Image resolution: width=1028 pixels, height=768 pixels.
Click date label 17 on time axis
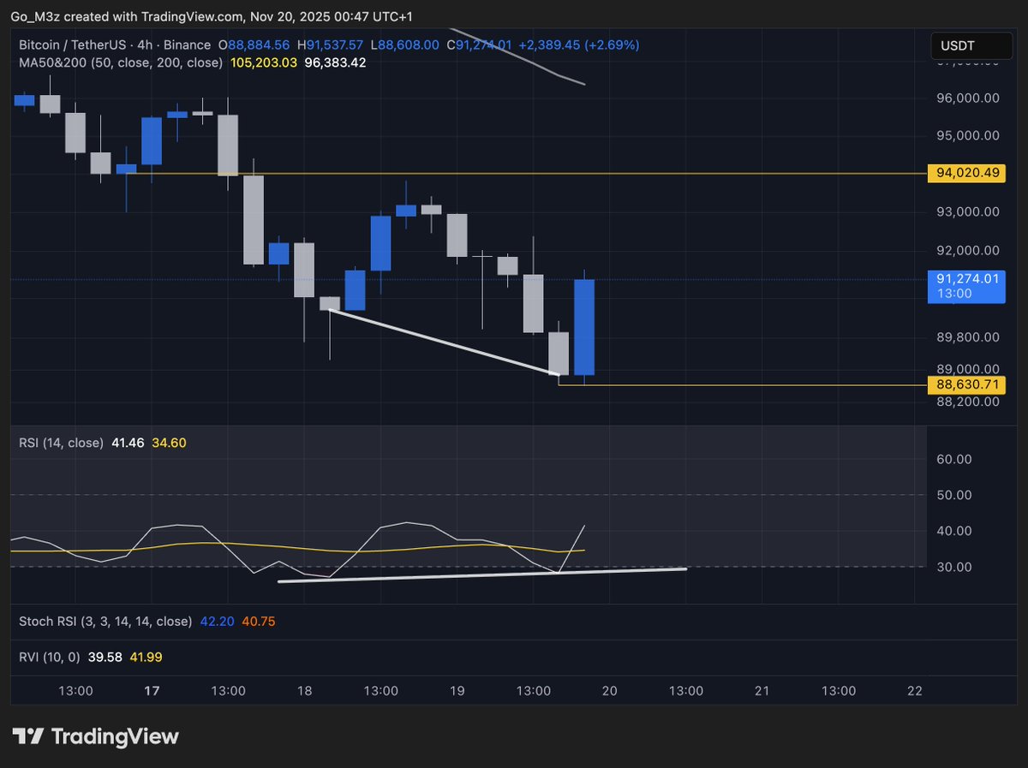click(152, 691)
